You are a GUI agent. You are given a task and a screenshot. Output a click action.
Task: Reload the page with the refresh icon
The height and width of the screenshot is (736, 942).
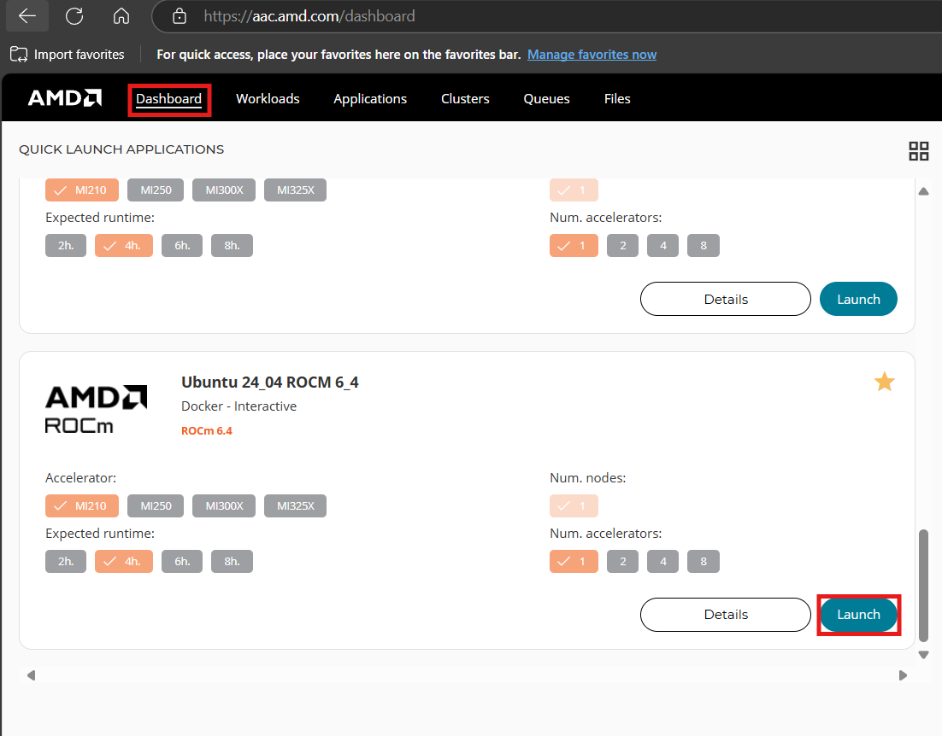pos(74,16)
